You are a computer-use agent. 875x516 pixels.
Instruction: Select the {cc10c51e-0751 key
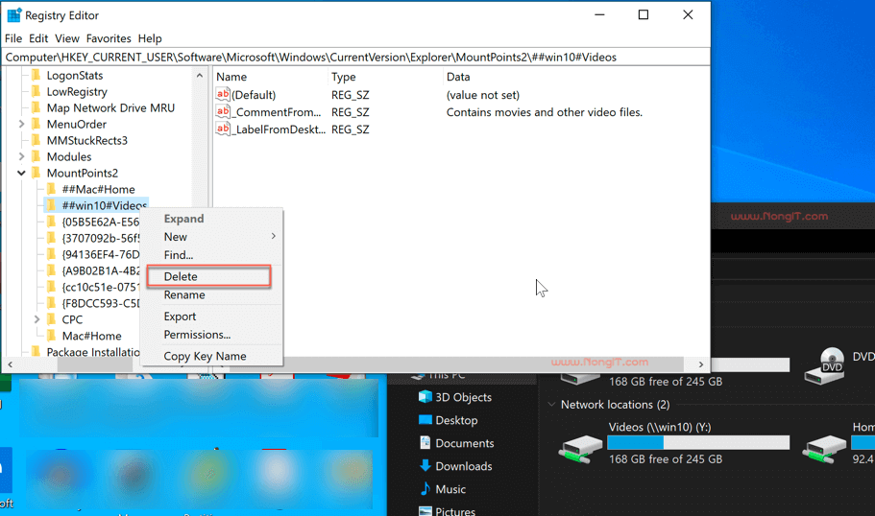101,287
